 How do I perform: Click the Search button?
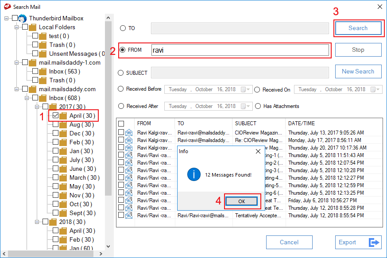point(358,28)
